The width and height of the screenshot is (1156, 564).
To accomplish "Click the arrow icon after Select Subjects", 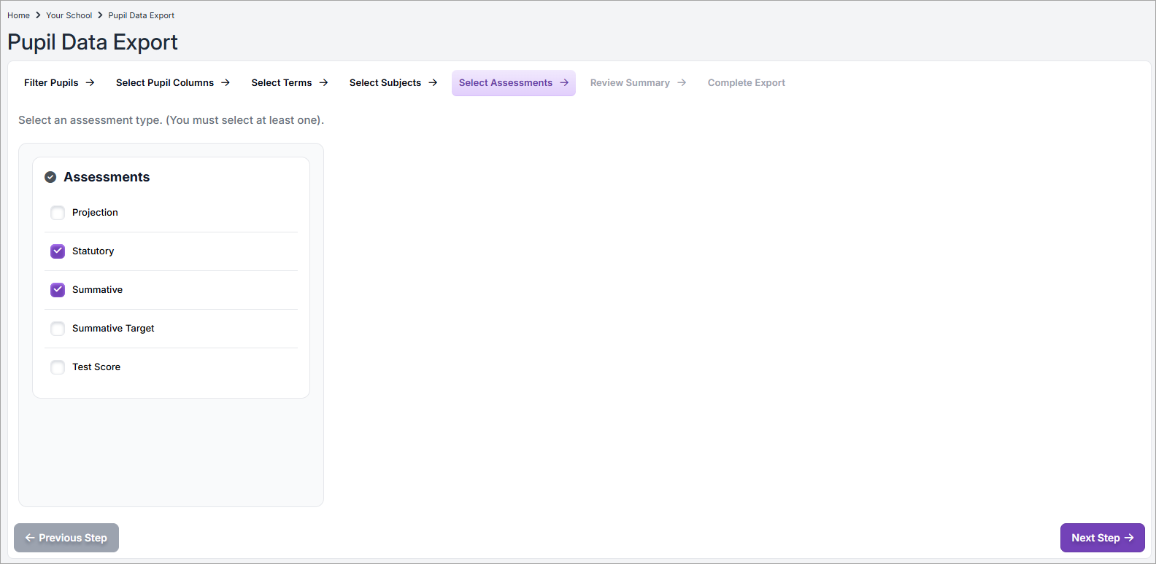I will pos(433,83).
